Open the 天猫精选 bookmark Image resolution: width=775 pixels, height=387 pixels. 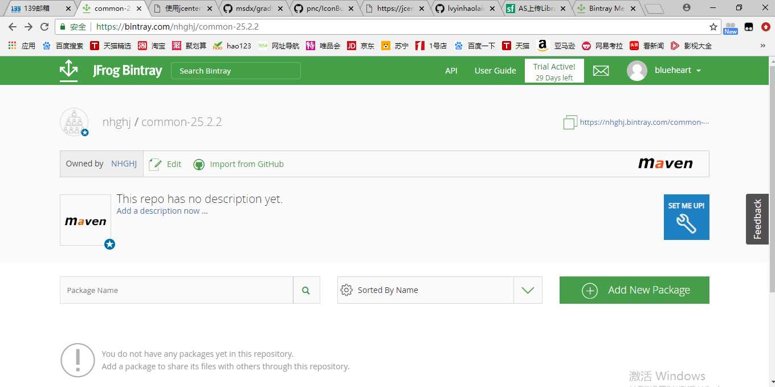111,46
